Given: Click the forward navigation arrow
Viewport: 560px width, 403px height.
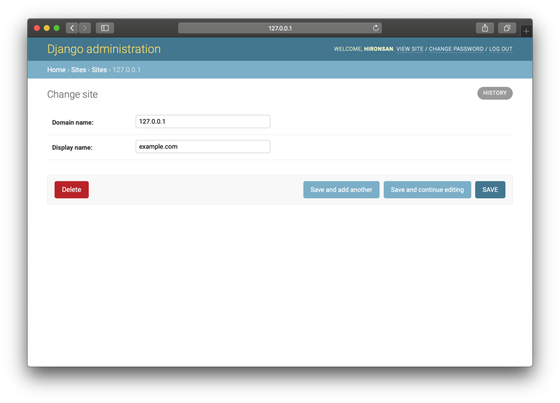Looking at the screenshot, I should tap(85, 28).
